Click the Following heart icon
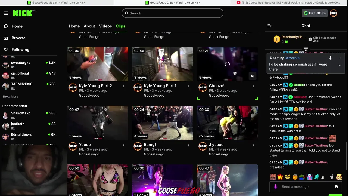 coord(6,50)
